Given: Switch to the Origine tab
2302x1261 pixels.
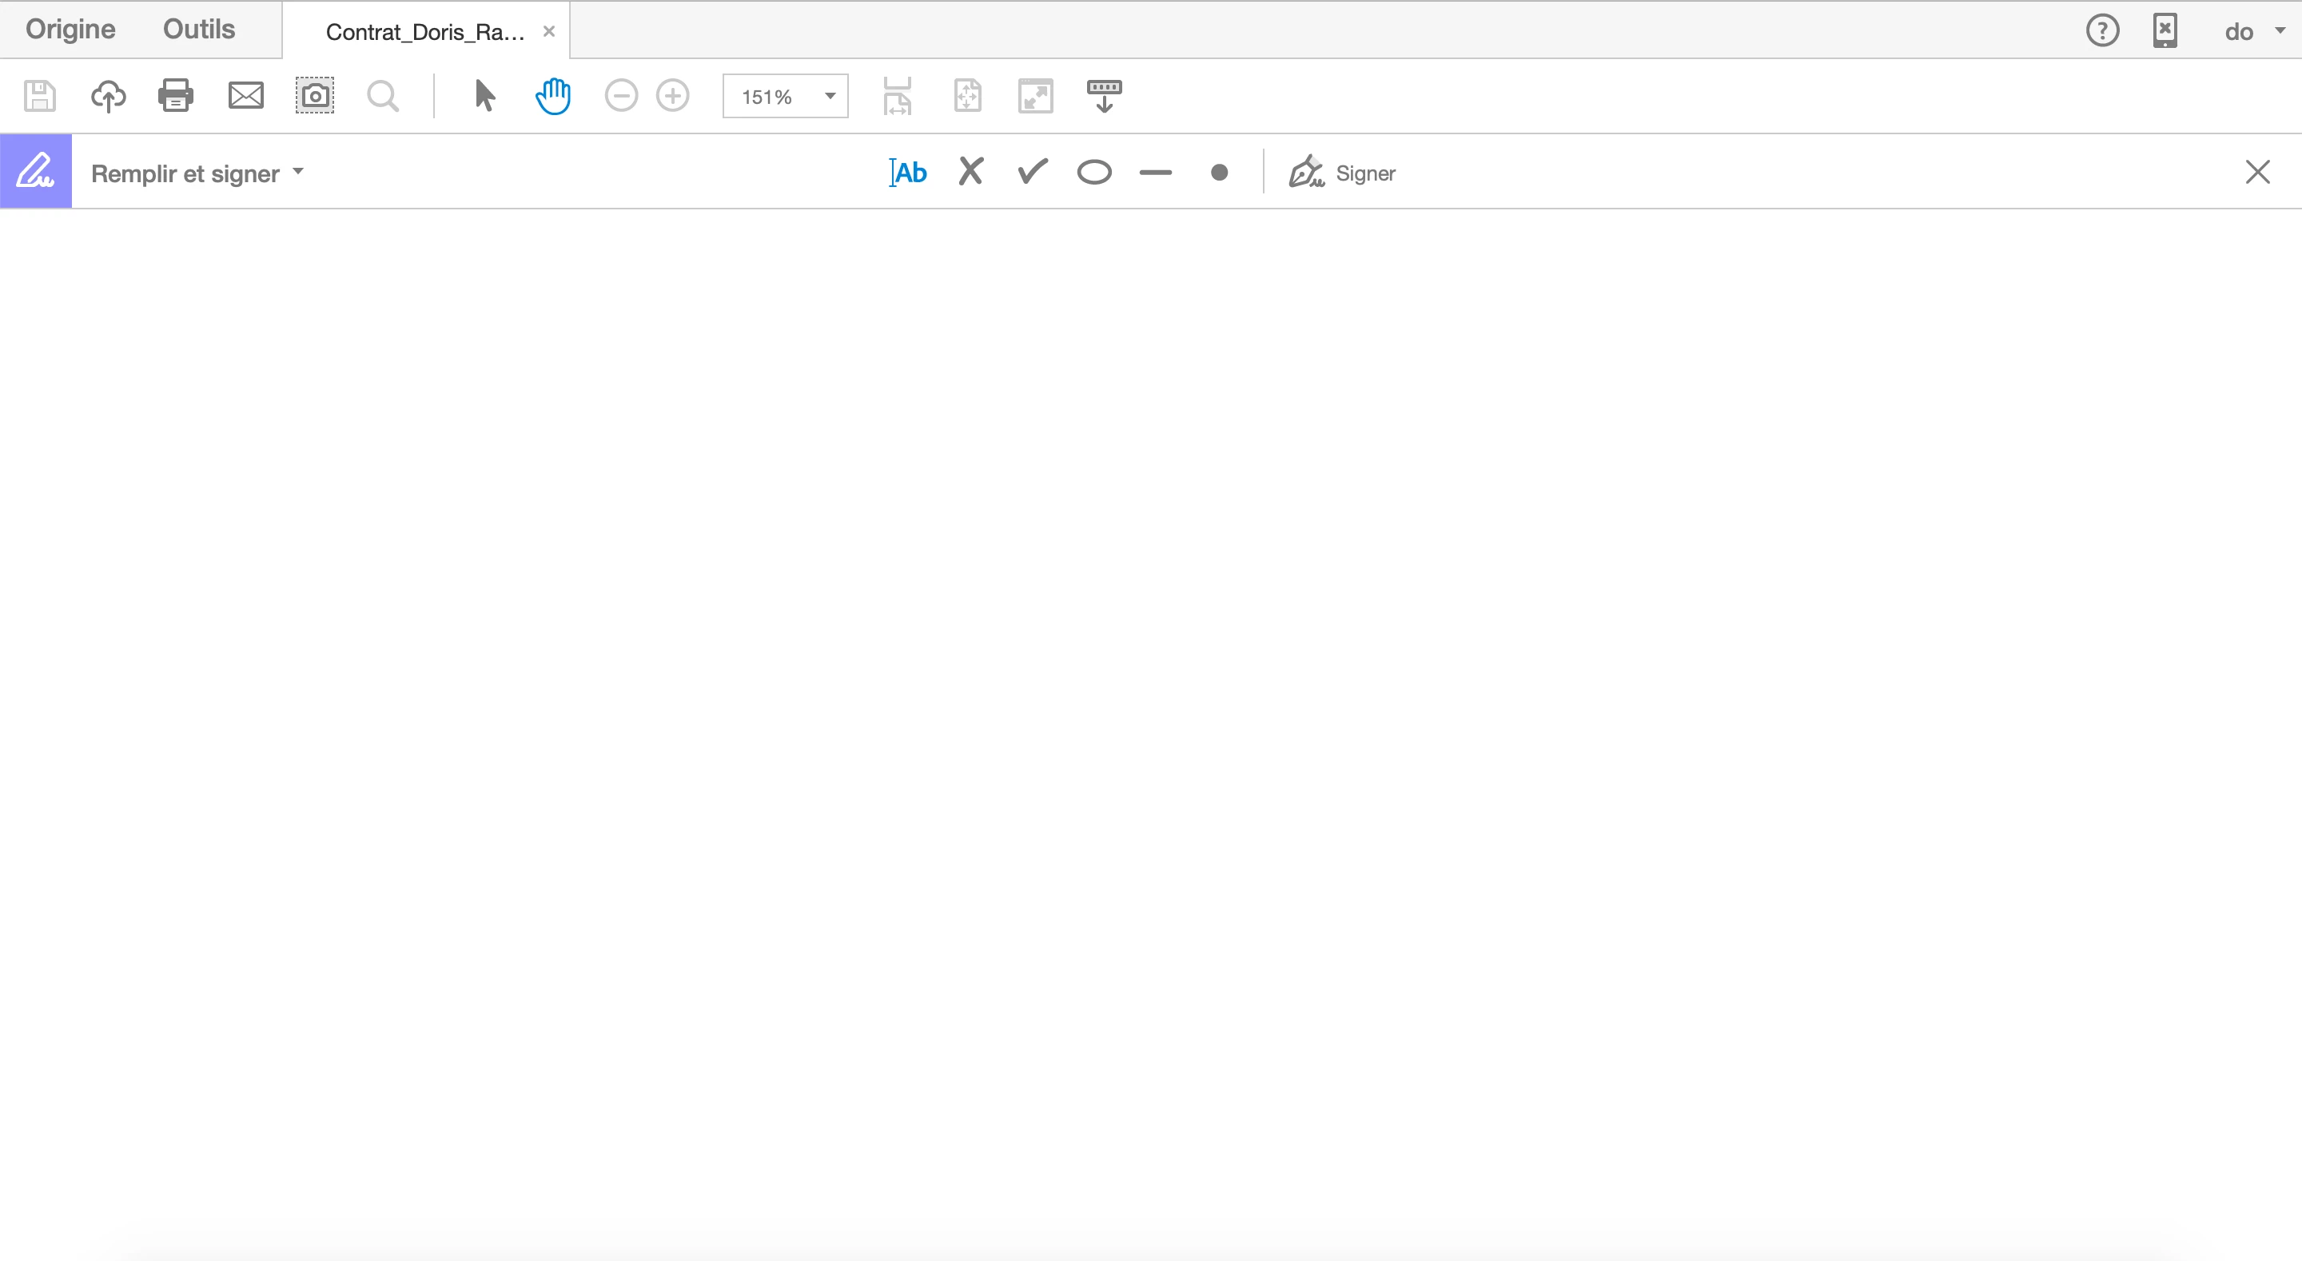Looking at the screenshot, I should click(x=70, y=30).
